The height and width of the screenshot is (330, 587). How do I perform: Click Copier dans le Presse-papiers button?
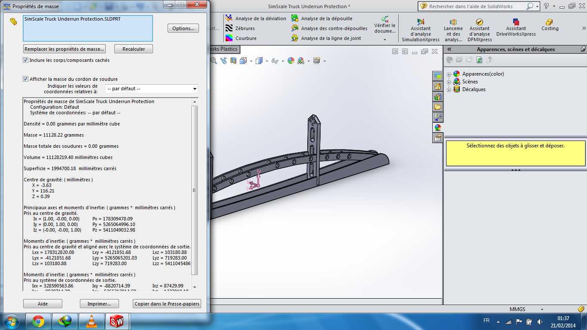167,304
